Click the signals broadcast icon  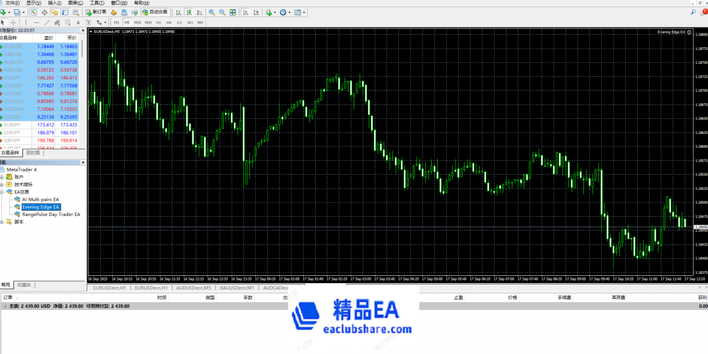tap(134, 12)
